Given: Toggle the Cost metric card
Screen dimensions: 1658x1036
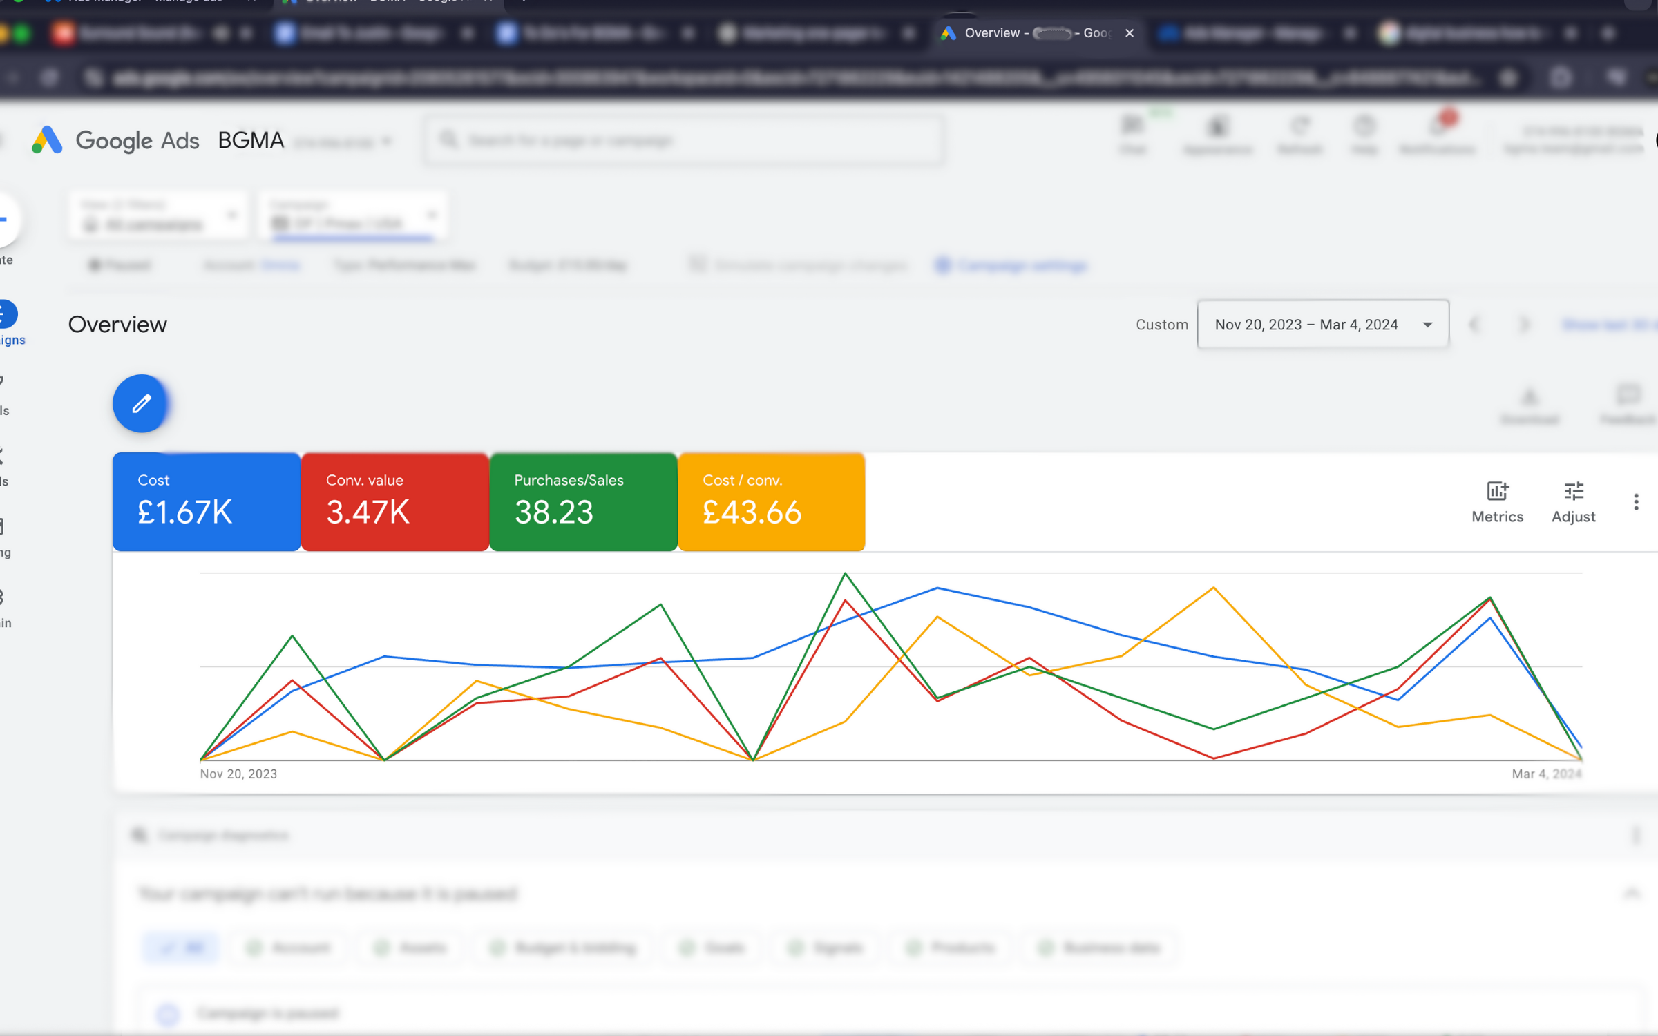Looking at the screenshot, I should click(x=205, y=502).
